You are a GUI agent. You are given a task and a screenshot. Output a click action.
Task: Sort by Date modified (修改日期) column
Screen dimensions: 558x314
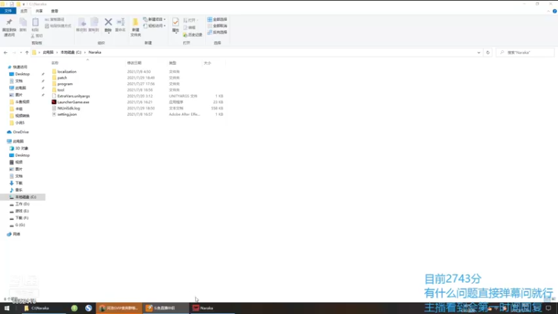[135, 63]
